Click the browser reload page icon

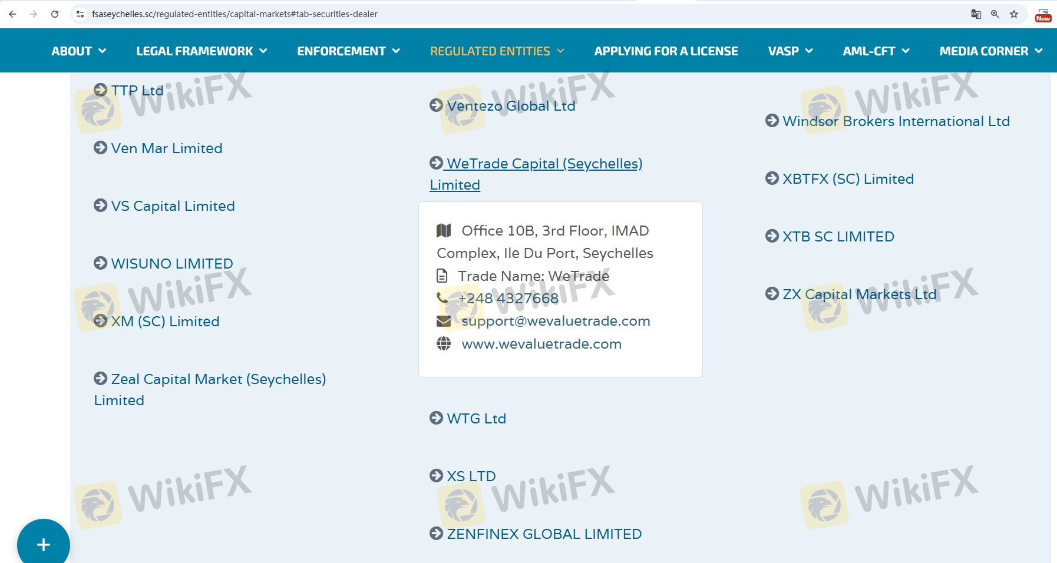click(55, 14)
